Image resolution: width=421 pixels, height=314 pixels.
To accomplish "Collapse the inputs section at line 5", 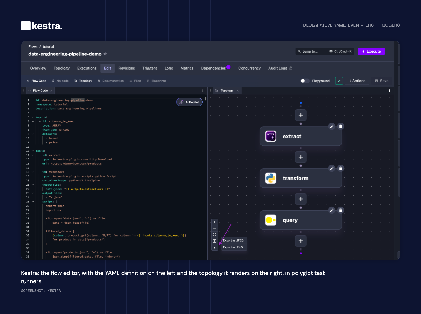I will (33, 117).
